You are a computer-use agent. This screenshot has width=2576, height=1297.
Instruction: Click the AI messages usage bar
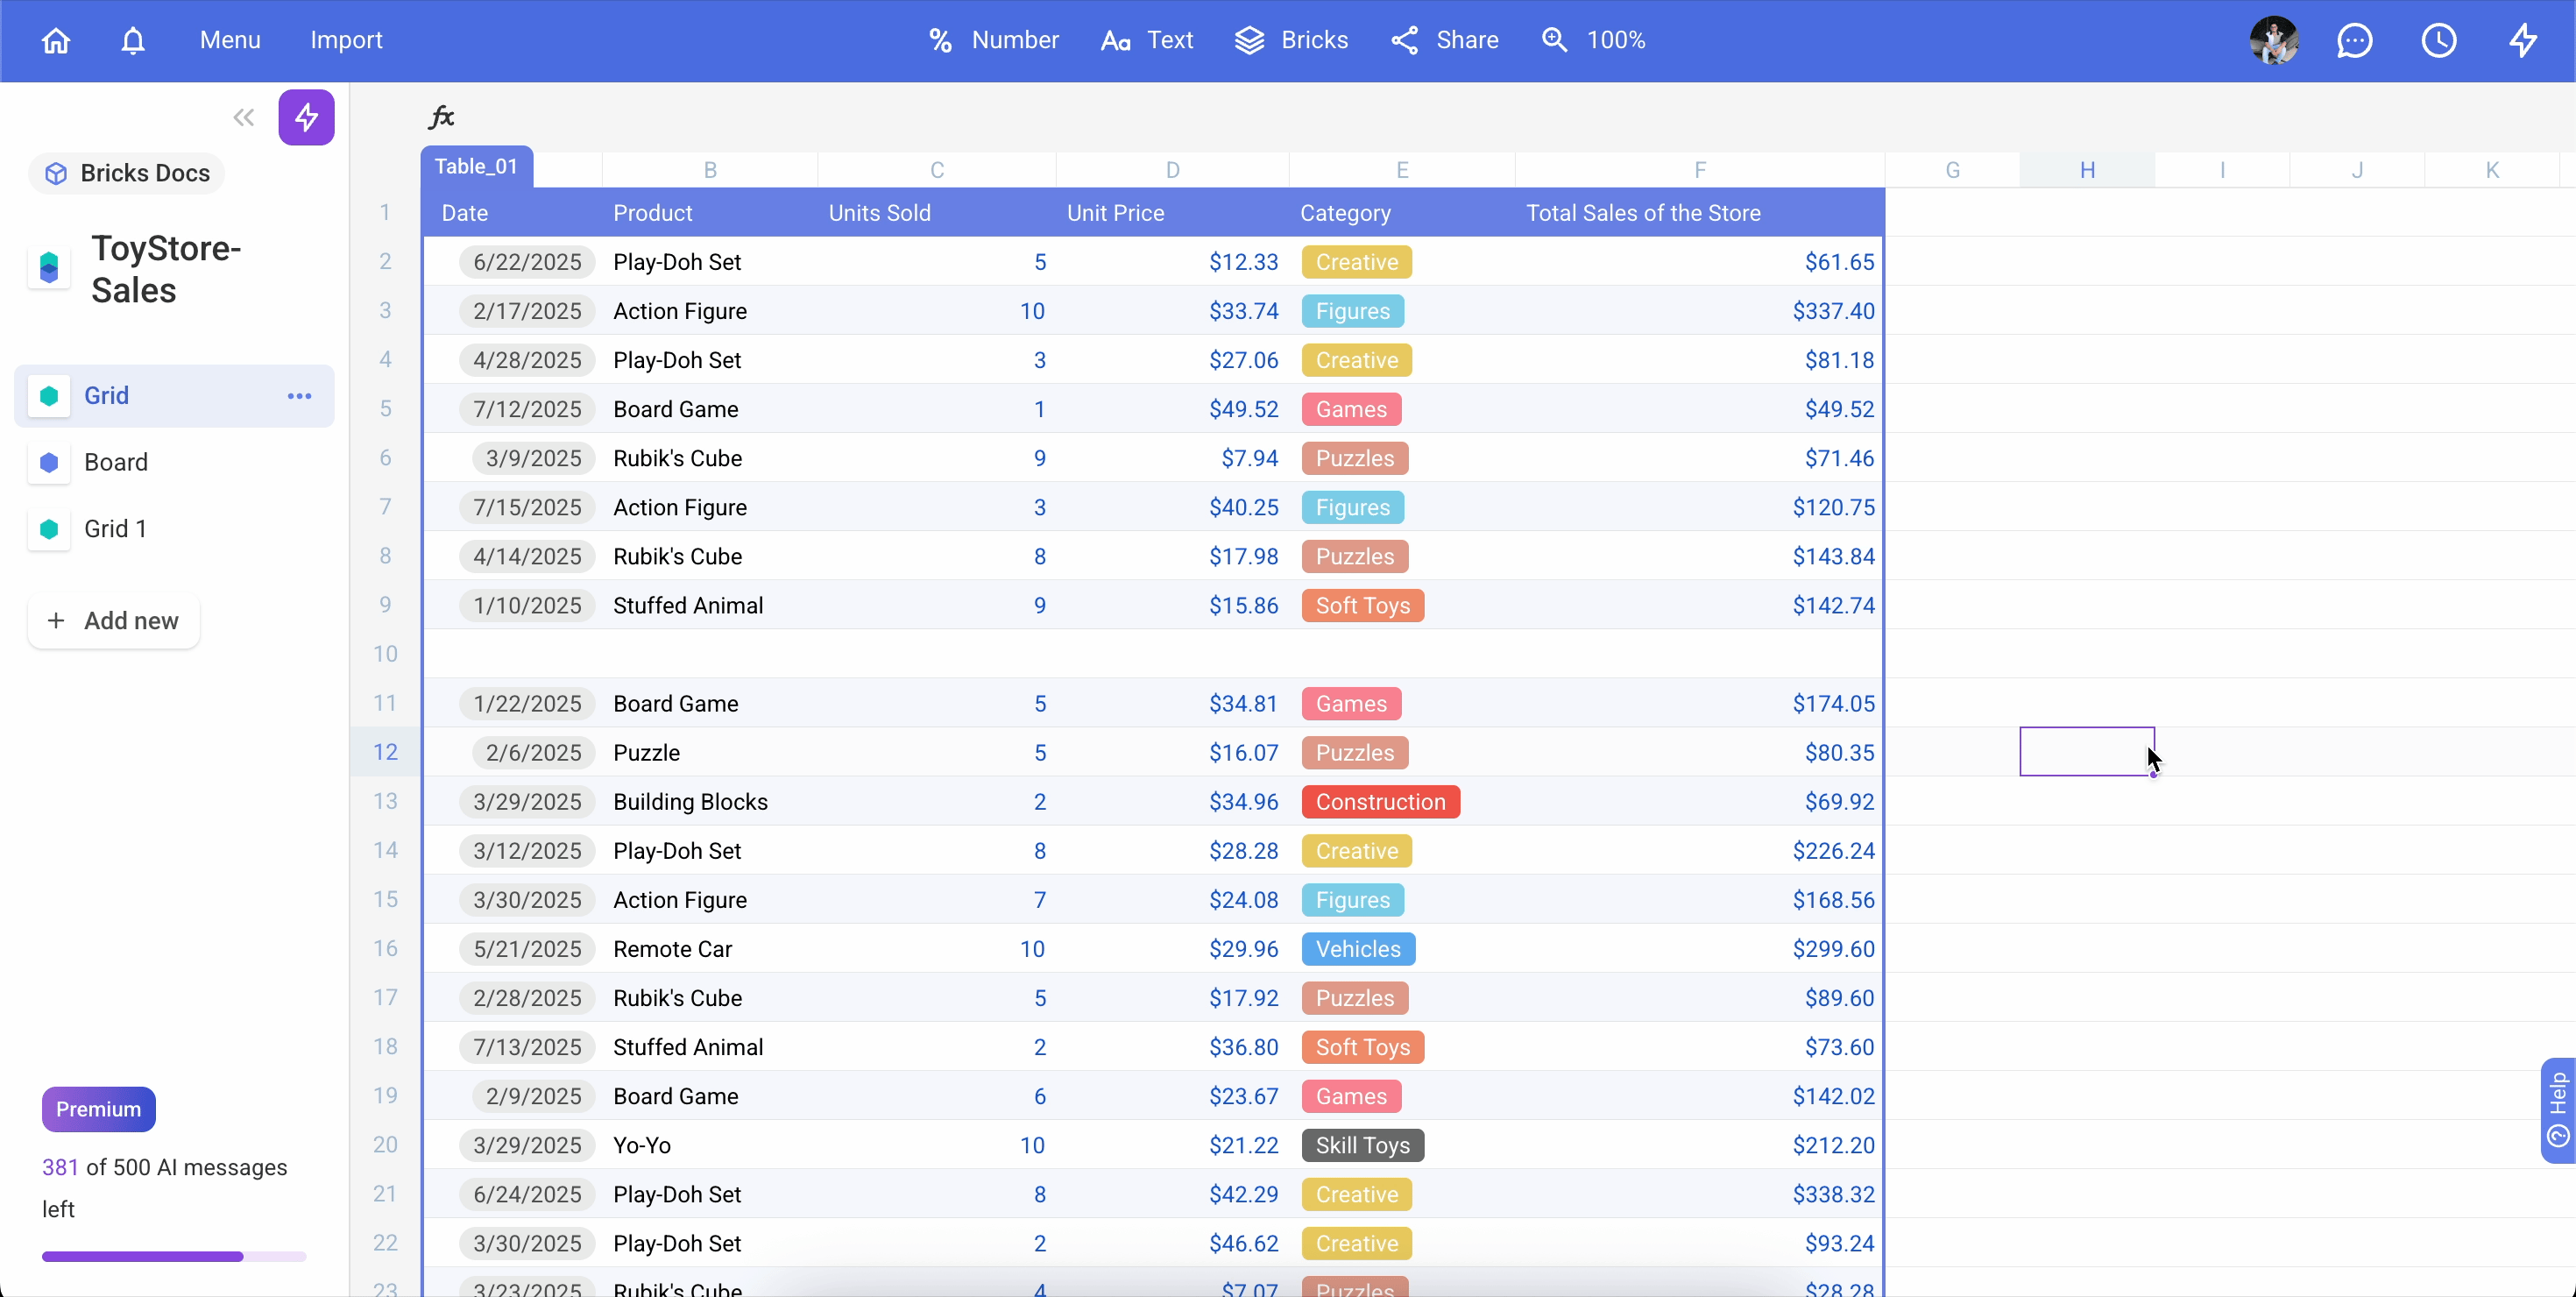(174, 1256)
